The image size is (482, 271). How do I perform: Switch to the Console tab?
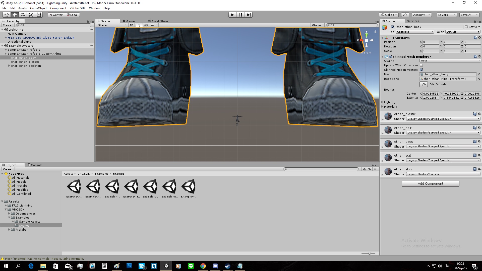35,165
